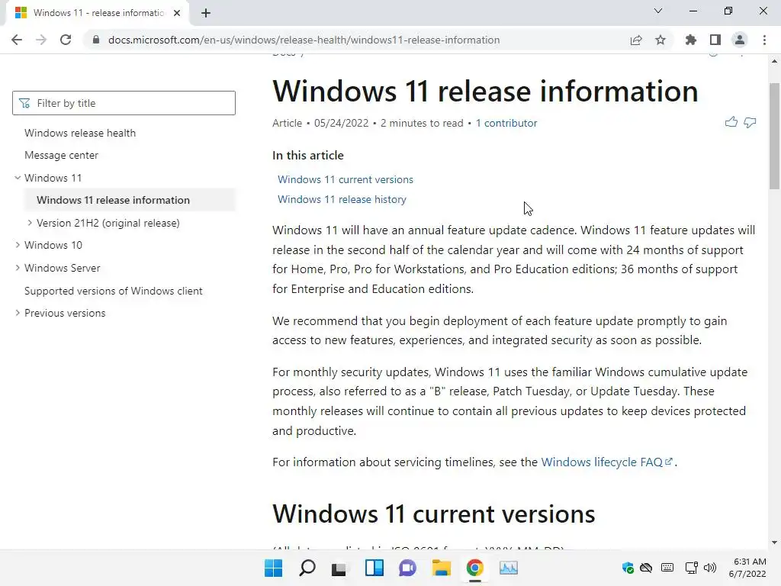The image size is (781, 586).
Task: View site information lock icon
Action: pos(96,40)
